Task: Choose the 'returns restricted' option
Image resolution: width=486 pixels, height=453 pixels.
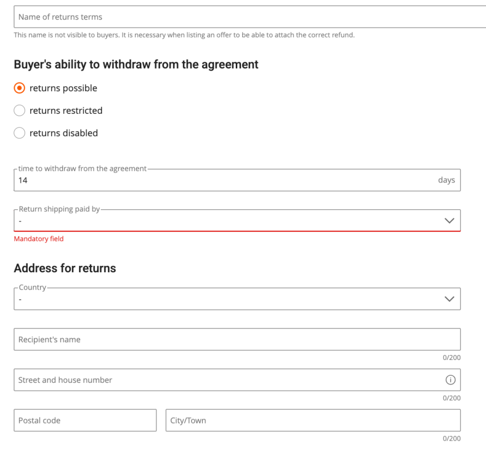Action: 19,111
